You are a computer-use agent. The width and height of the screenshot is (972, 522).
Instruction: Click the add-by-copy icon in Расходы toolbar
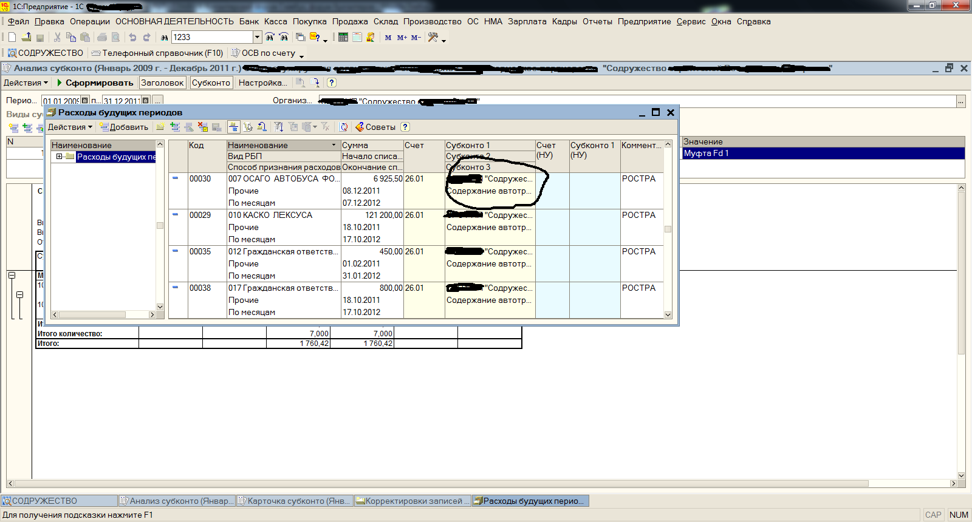175,127
